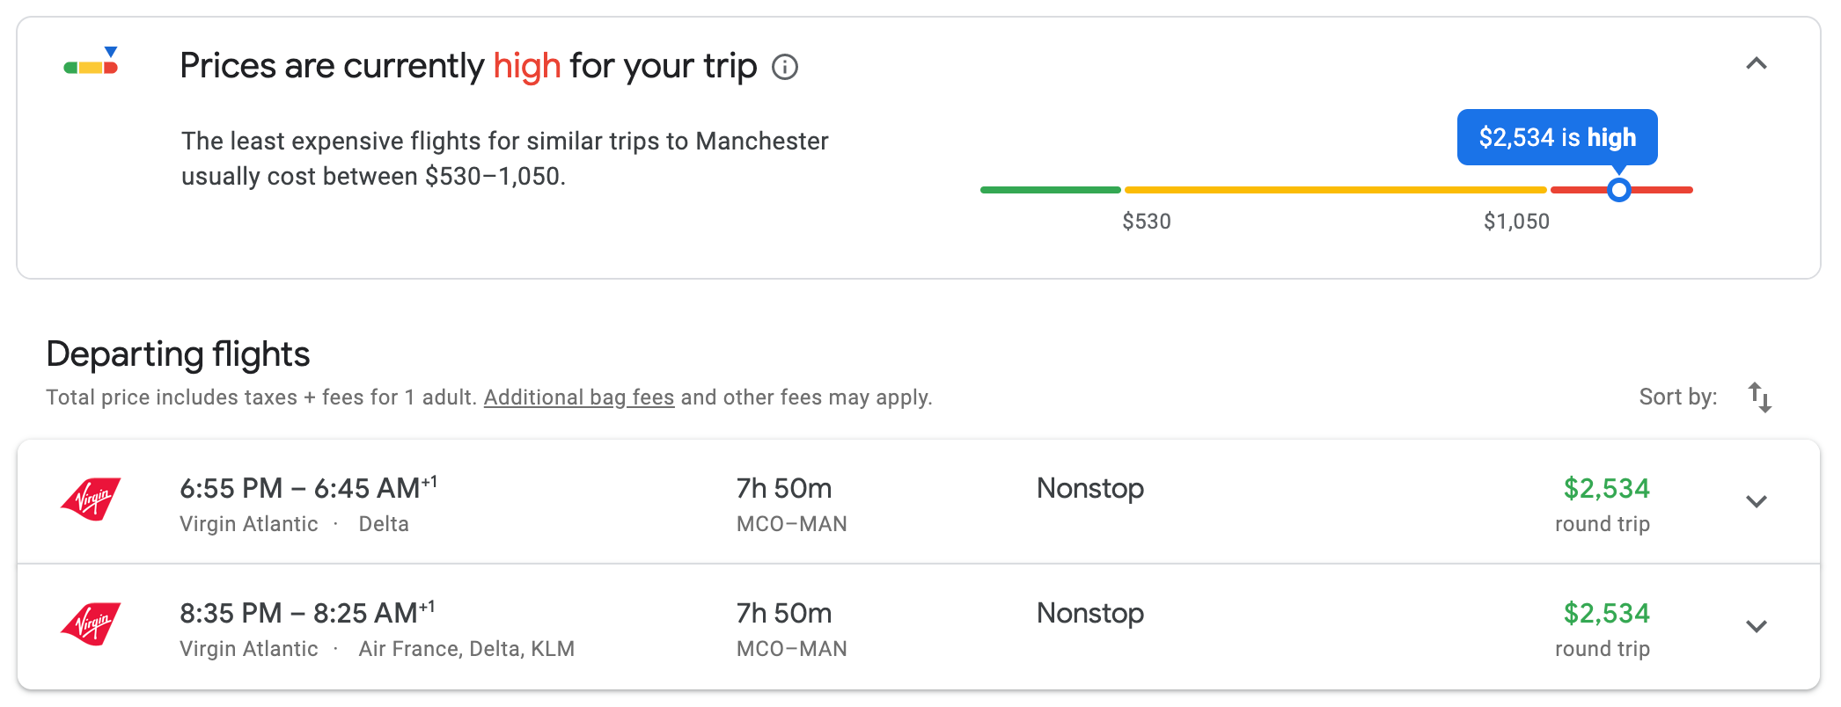Click Virgin Atlantic logo on 6:55 PM flight
This screenshot has height=707, width=1841.
tap(91, 499)
